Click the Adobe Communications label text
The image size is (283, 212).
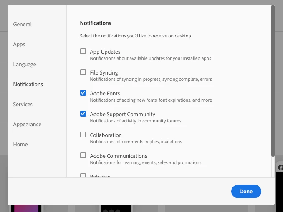point(119,156)
